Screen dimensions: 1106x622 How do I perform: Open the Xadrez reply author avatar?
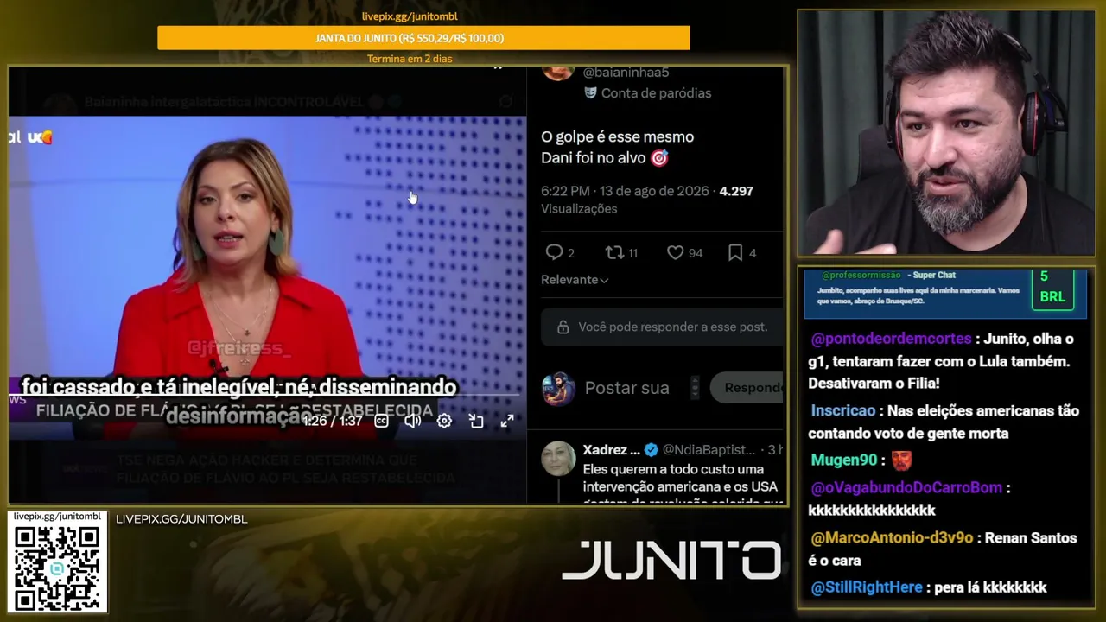click(558, 459)
